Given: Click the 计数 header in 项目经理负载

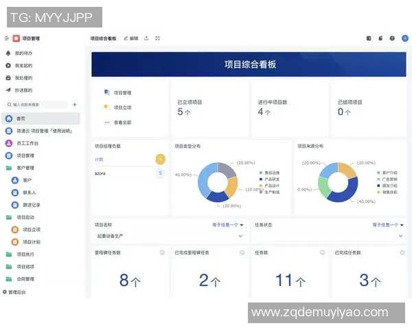Looking at the screenshot, I should click(99, 159).
